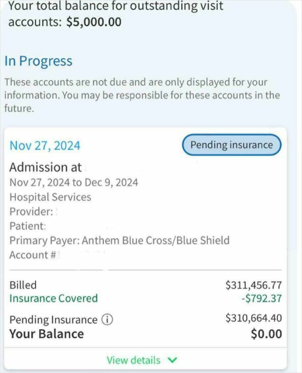Screen dimensions: 302x373
Task: Select the In Progress section header
Action: (x=38, y=61)
